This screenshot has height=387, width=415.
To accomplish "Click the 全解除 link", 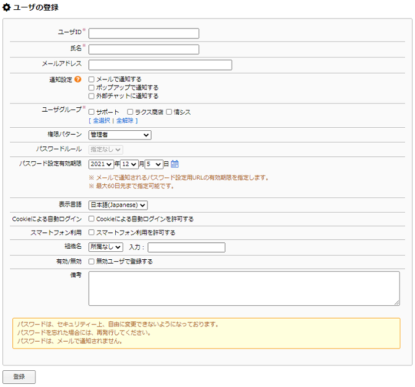I will 125,120.
